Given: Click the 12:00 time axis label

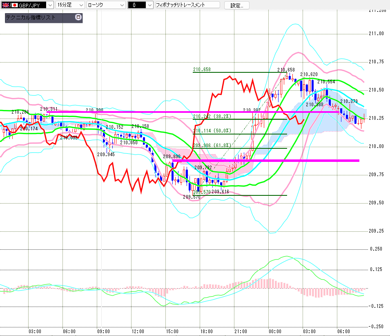Looking at the screenshot, I should 138,332.
